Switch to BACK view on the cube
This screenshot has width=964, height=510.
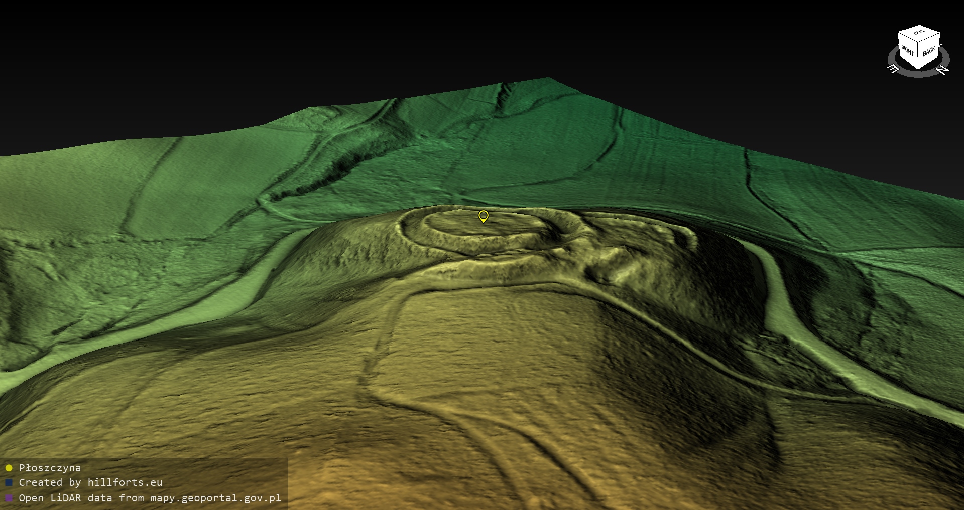point(929,51)
